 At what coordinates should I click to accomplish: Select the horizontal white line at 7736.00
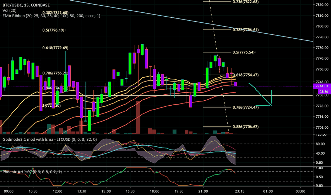tap(156, 95)
